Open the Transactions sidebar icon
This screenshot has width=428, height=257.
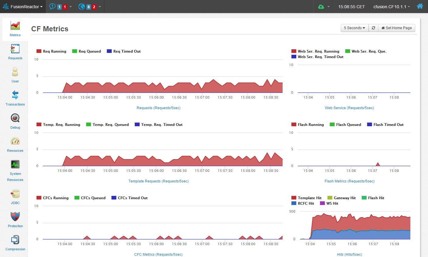[x=15, y=96]
